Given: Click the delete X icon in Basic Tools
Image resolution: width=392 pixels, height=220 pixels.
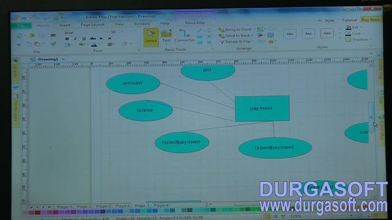Looking at the screenshot, I should [x=209, y=37].
